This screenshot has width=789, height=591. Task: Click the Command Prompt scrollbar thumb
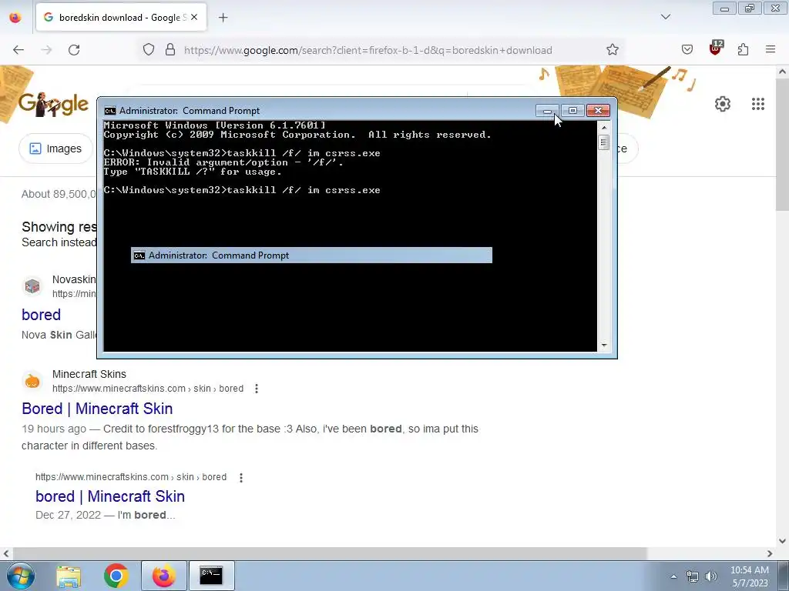tap(604, 142)
